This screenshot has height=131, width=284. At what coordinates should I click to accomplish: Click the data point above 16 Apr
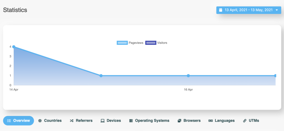point(188,75)
